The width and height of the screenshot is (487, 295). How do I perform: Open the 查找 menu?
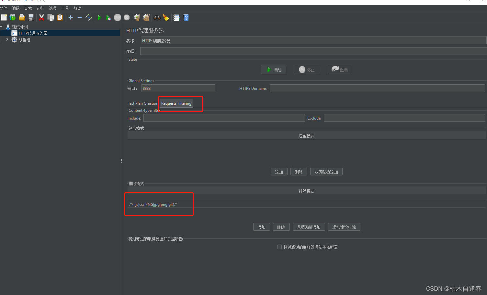pos(28,8)
